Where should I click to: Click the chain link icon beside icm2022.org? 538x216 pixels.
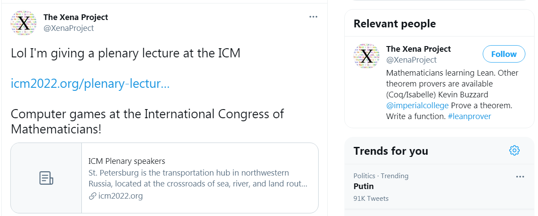click(x=92, y=196)
